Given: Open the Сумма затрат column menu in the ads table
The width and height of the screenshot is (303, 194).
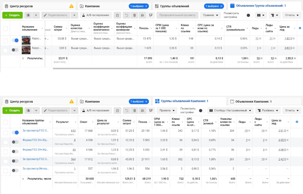Looking at the screenshot, I should click(x=66, y=28).
